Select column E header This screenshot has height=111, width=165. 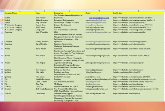point(139,11)
